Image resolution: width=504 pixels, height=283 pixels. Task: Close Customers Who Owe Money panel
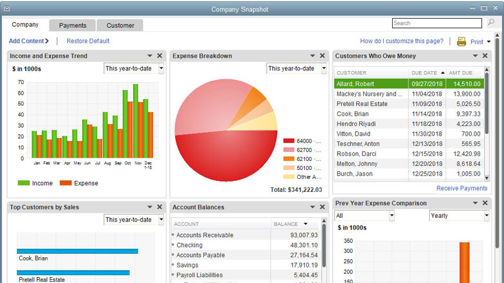tap(485, 56)
